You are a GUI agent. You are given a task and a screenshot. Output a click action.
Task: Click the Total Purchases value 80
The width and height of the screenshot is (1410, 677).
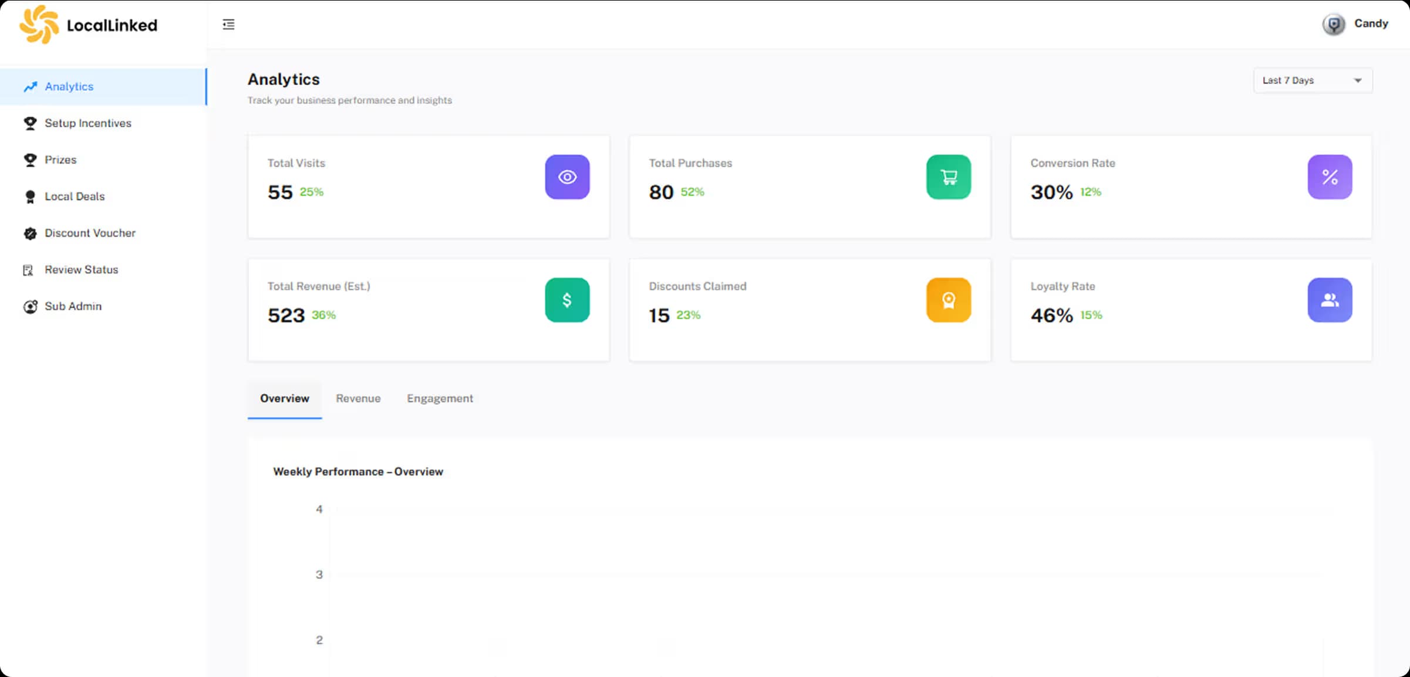tap(661, 192)
